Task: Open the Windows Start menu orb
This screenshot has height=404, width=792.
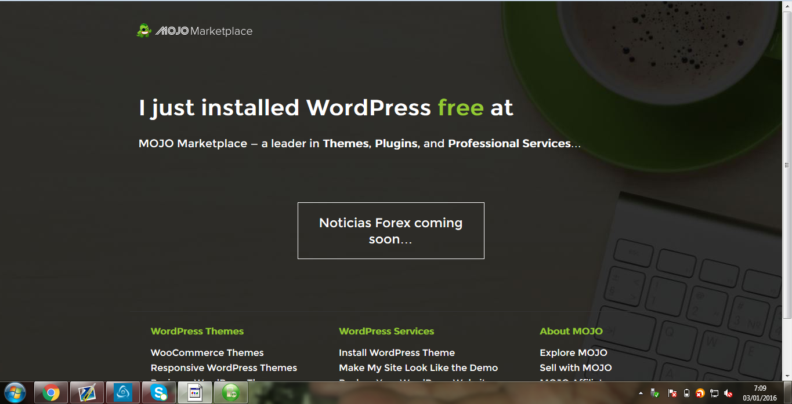Action: pos(15,392)
